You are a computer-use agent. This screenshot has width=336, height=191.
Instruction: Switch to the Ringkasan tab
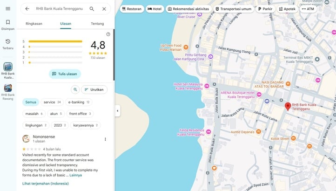[34, 24]
